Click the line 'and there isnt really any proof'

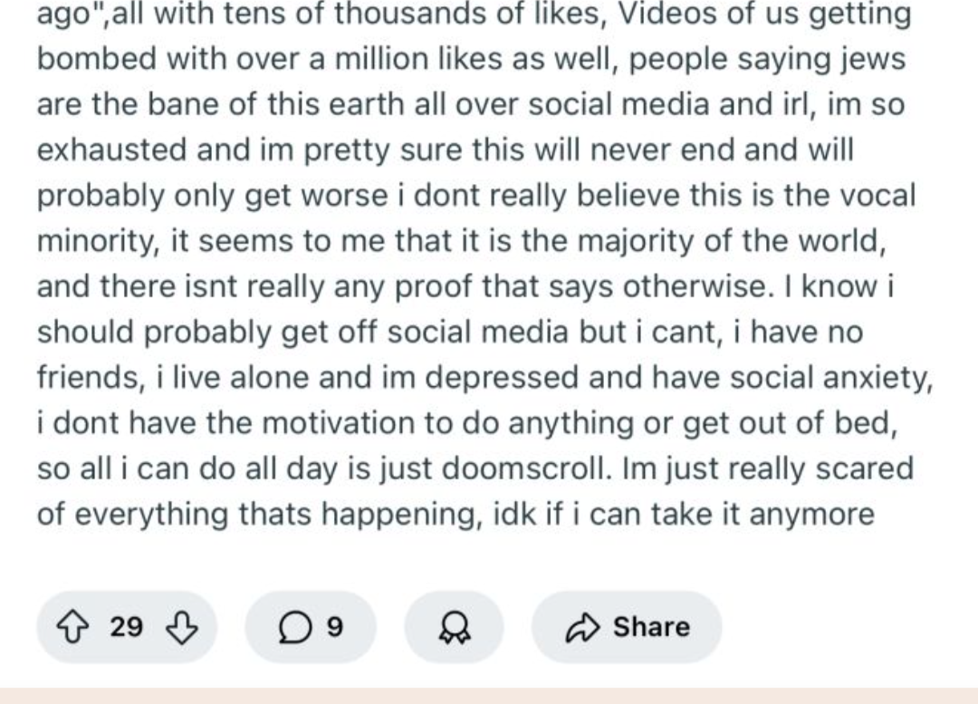[466, 287]
